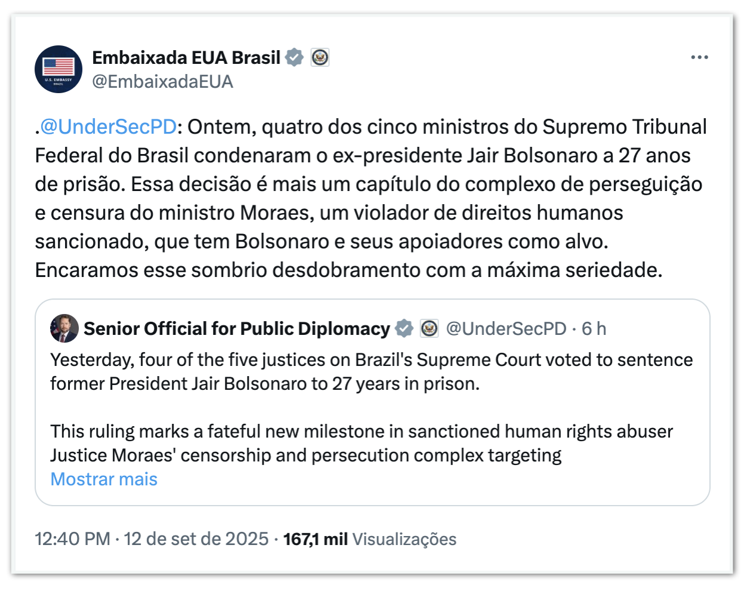Click the government seal badge next to Embaixada name

click(320, 57)
